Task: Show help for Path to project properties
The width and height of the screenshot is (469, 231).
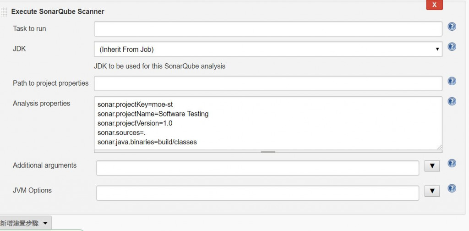Action: click(x=452, y=81)
